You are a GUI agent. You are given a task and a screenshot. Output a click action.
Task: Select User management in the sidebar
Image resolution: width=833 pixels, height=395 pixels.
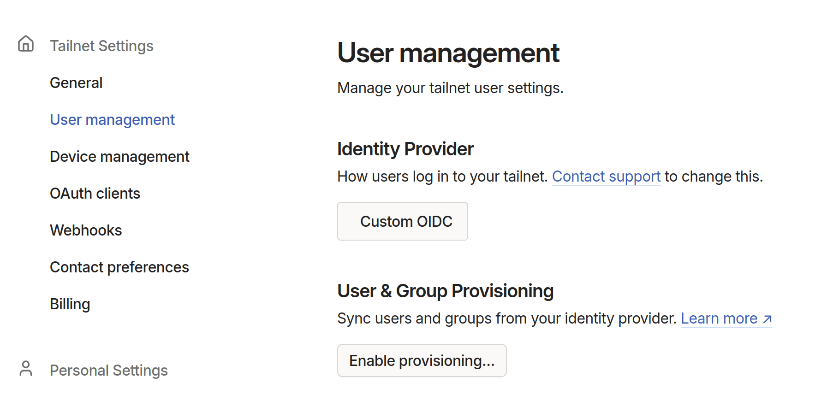[112, 120]
